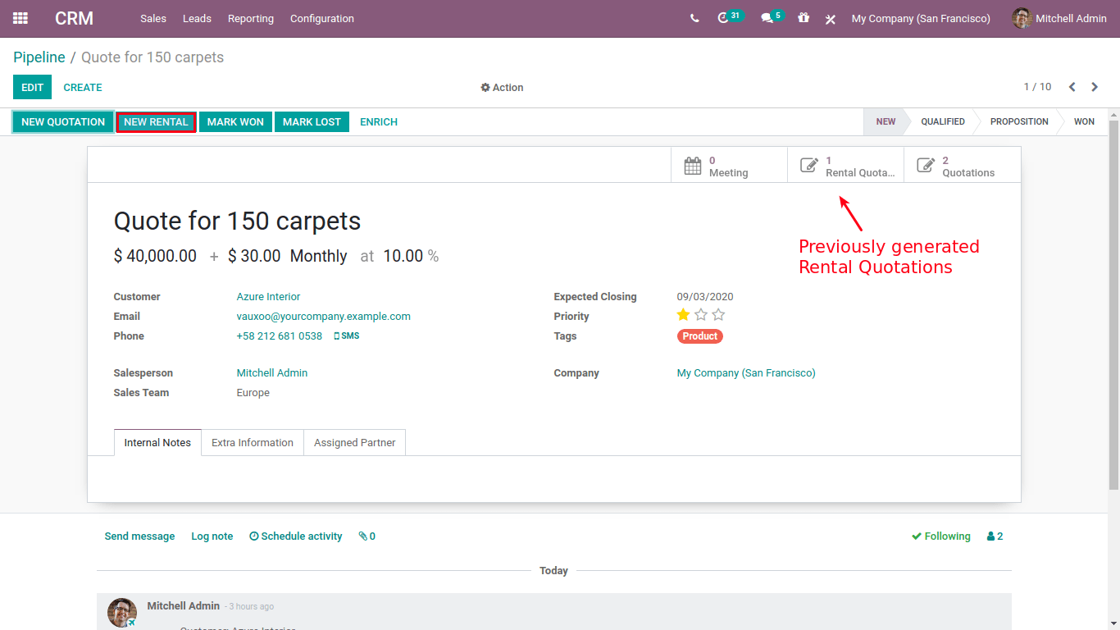
Task: Open the Reporting menu
Action: 251,18
